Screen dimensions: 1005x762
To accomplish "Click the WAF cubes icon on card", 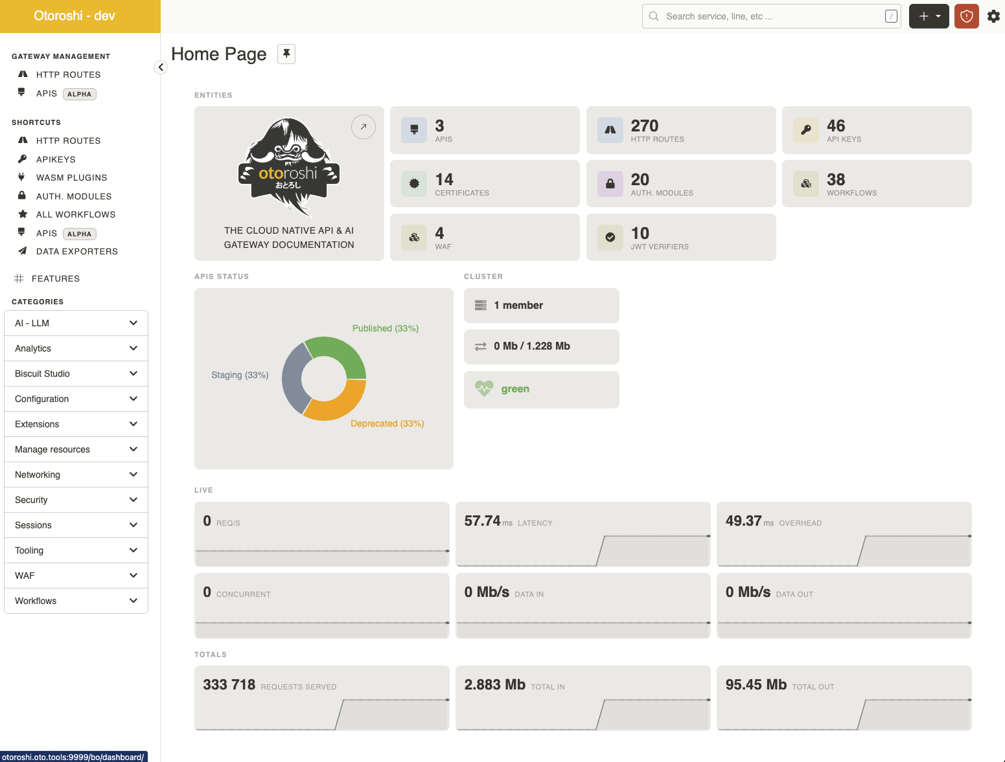I will (414, 237).
